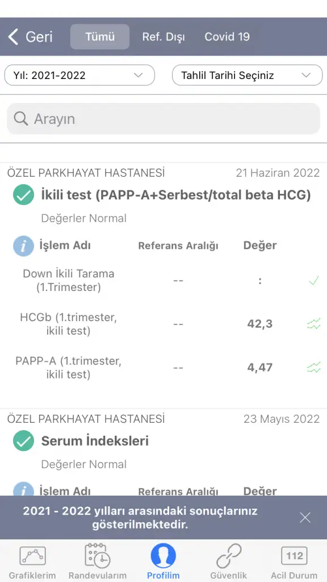Screen dimensions: 327x582
Task: View trend graph icon for PAPP-A 4,47
Action: pyautogui.click(x=313, y=368)
